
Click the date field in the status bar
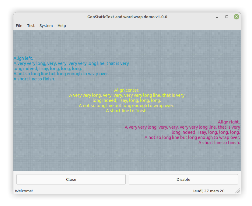209,191
